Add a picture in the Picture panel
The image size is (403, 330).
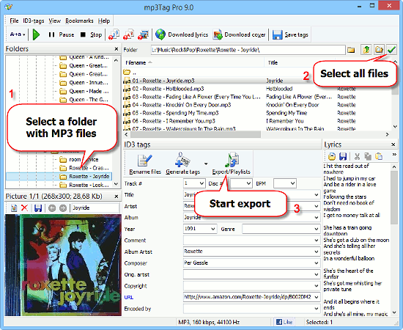pyautogui.click(x=14, y=208)
